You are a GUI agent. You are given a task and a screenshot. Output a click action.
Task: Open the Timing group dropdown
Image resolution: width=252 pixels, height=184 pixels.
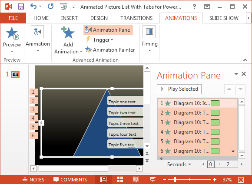149,39
